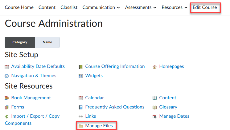Click the compass icon beside Navigation & Themes
230x130 pixels.
7,76
